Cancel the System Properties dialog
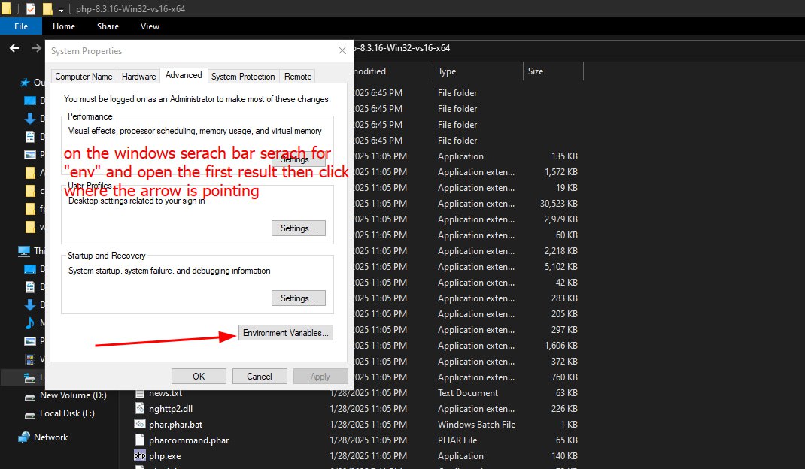This screenshot has width=805, height=469. pos(260,376)
